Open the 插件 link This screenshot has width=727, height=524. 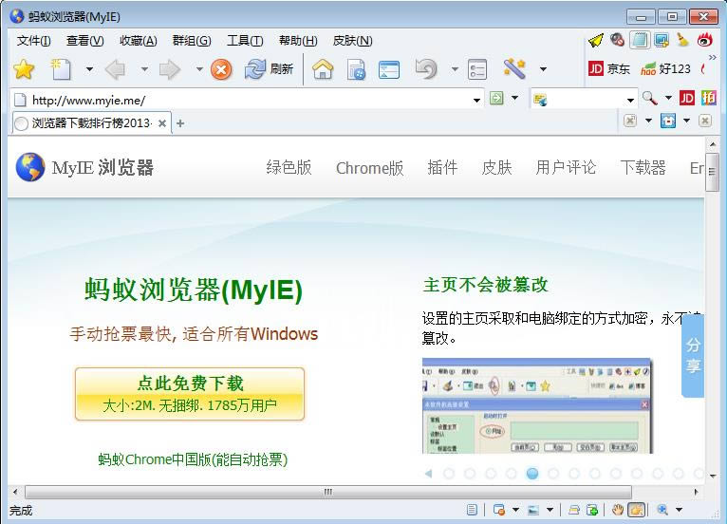442,167
